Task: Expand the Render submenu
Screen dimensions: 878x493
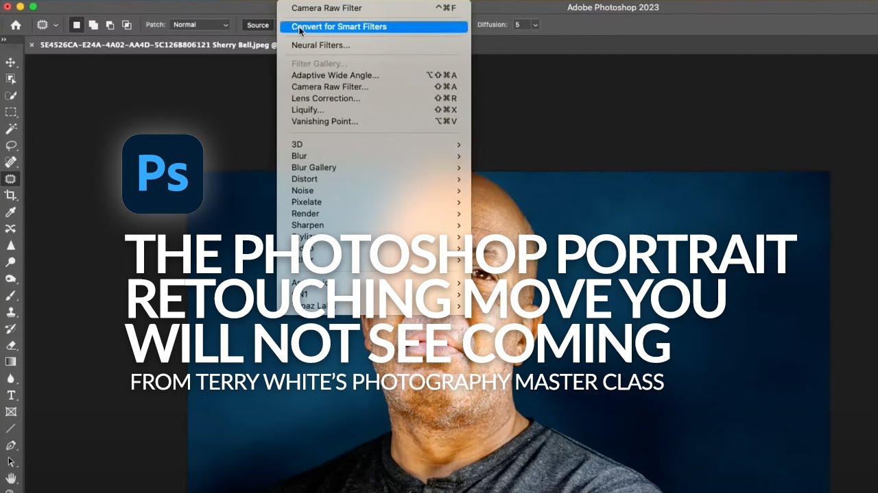Action: click(374, 214)
